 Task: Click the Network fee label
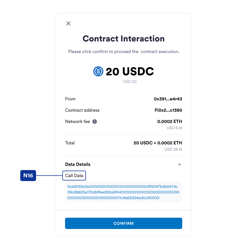(x=77, y=122)
